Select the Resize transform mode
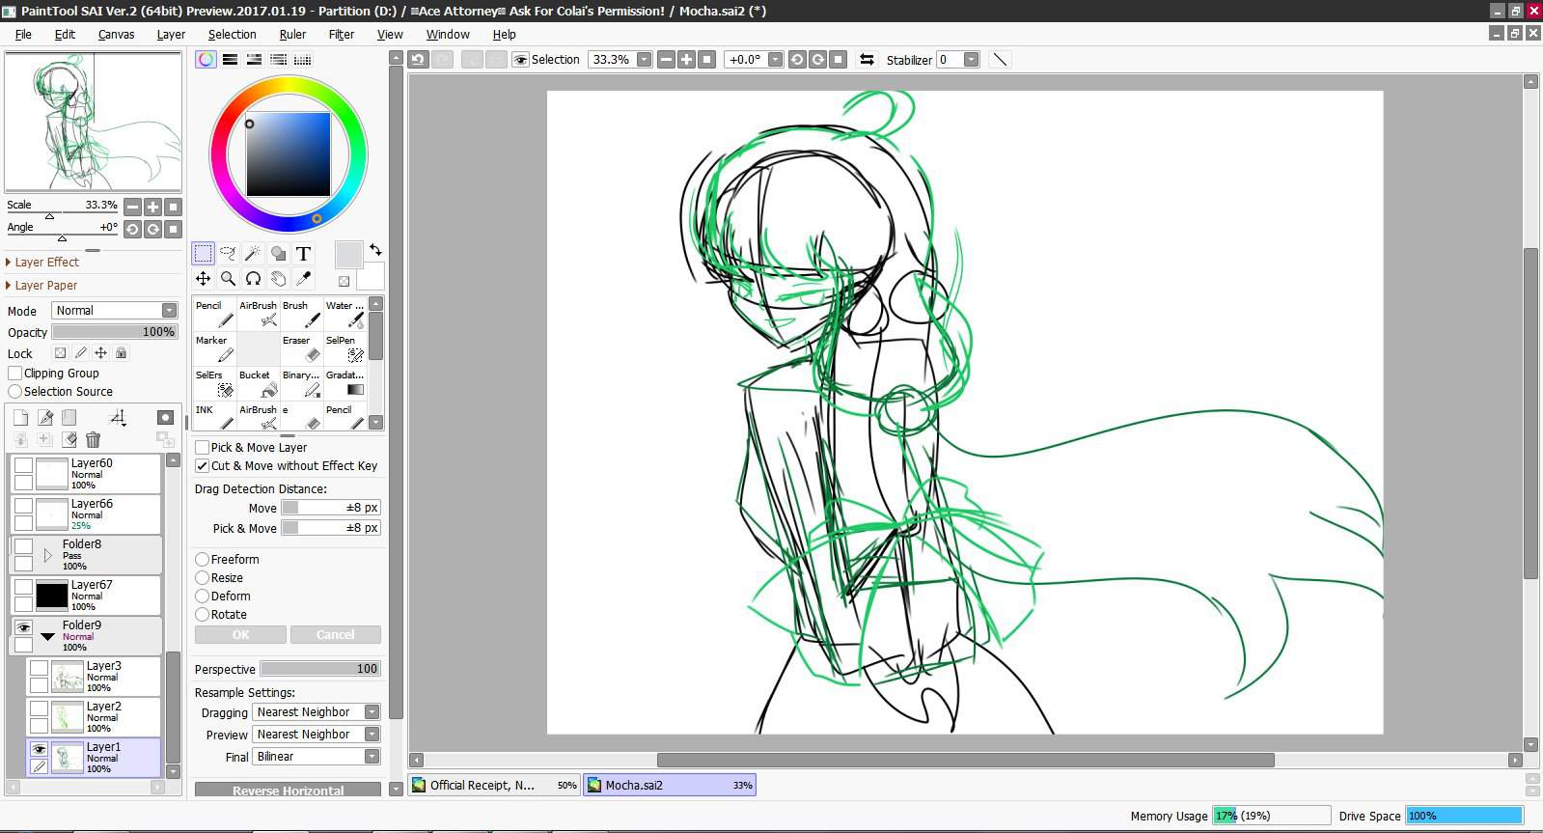Screen dimensions: 1543x833 (x=202, y=577)
